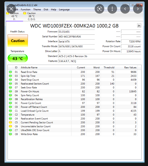Viewport: 148px width, 166px height.
Task: Click green status icon for Reallocation Event Count
Action: click(10, 118)
